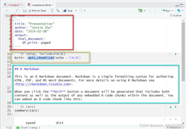Click the scrollbar up arrow

[183, 21]
